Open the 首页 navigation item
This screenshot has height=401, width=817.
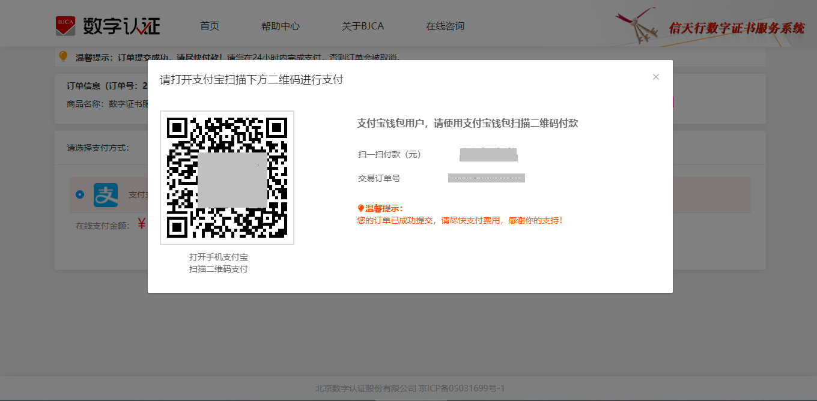click(210, 26)
